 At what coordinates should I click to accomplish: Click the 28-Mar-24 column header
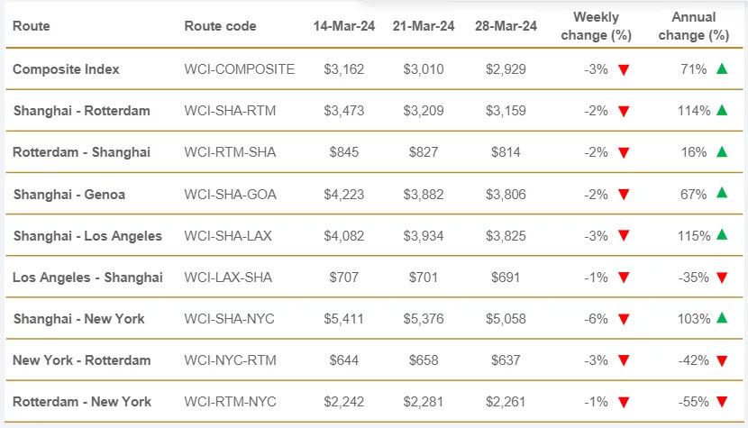click(x=506, y=26)
